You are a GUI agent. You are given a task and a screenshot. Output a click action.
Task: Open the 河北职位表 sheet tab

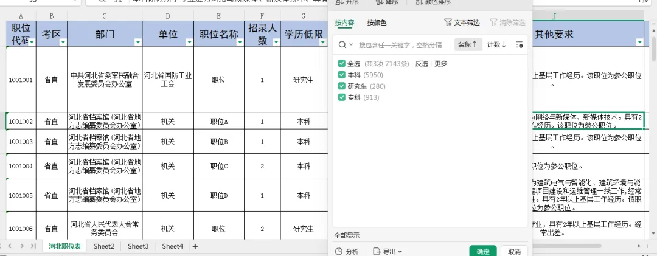[x=64, y=246]
